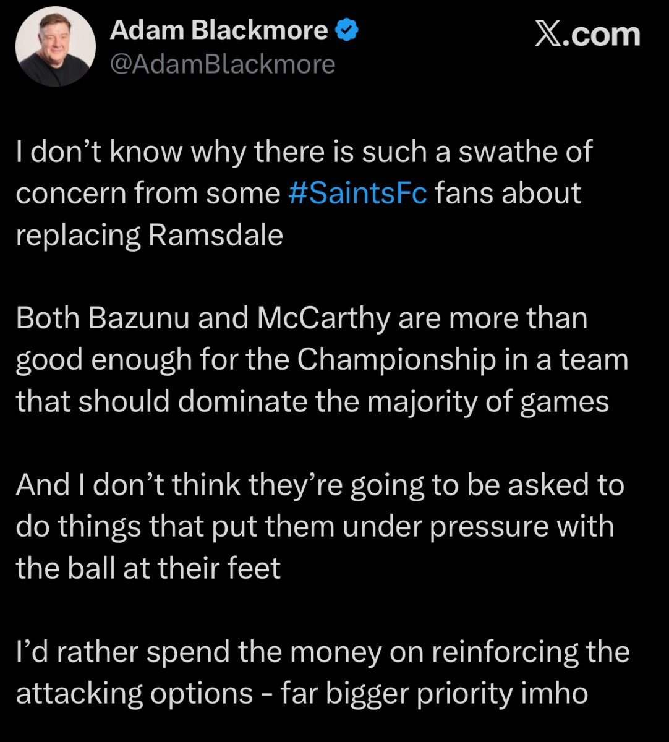This screenshot has height=742, width=669.
Task: Open the #SaintsFc hashtag
Action: click(x=357, y=193)
